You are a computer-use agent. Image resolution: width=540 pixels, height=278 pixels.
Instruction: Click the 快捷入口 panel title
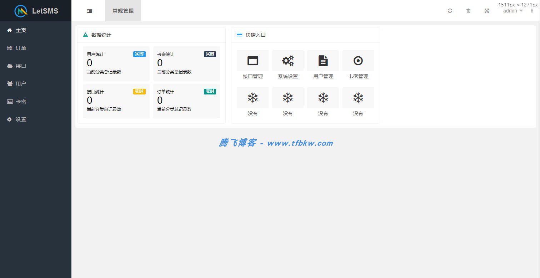(256, 35)
